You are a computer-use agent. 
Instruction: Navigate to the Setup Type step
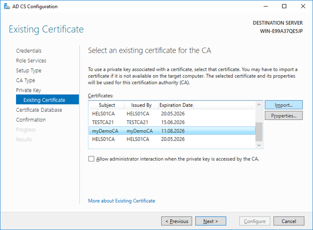tap(29, 71)
